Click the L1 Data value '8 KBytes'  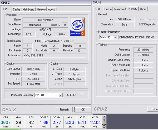[x=75, y=69]
